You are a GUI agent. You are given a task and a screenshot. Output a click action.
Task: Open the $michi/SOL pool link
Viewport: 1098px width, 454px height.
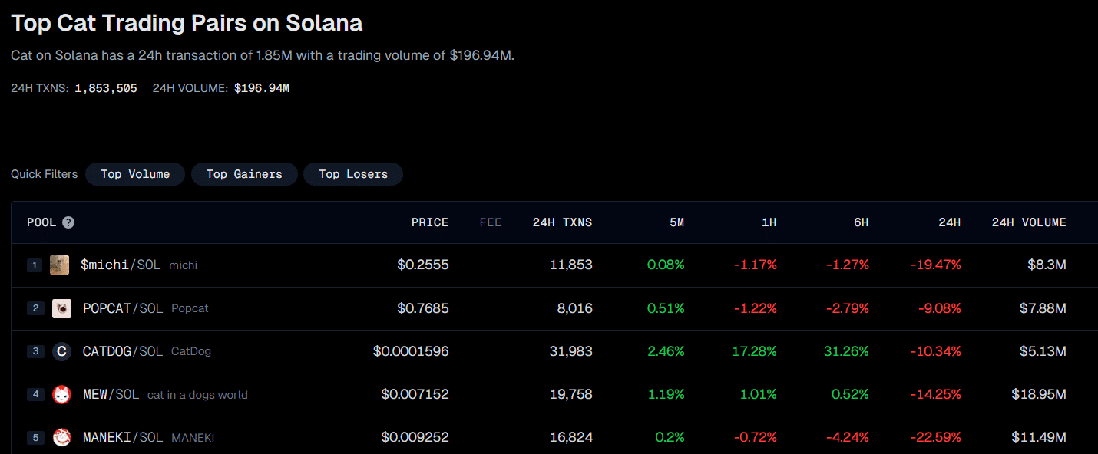click(121, 265)
